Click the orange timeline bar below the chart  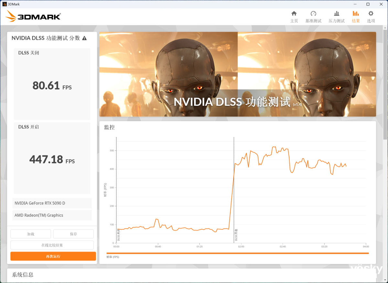point(237,253)
